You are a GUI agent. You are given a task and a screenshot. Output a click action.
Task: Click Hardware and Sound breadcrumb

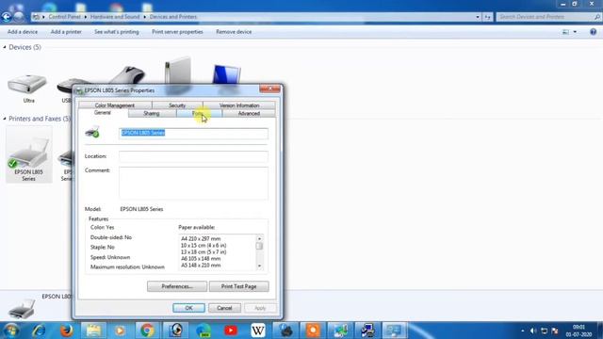(115, 17)
